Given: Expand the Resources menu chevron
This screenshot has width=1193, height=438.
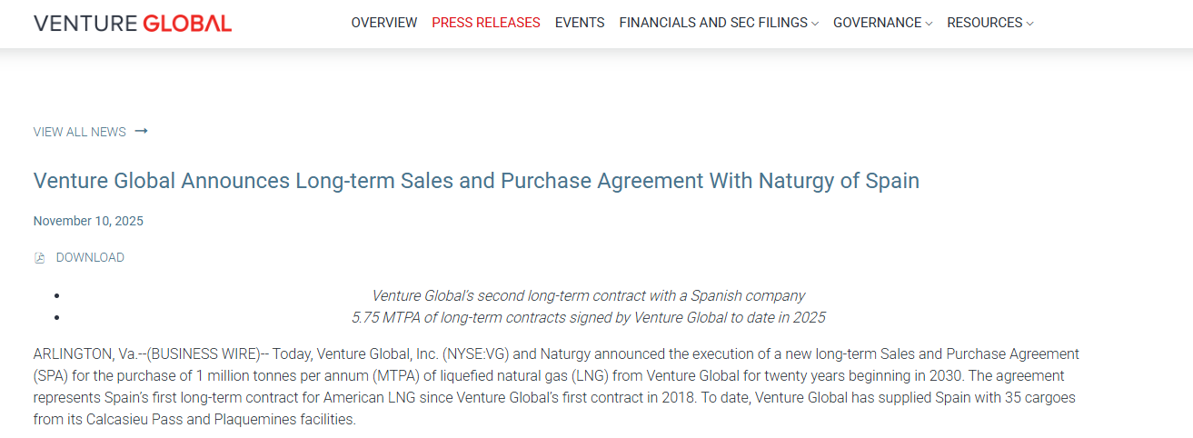Looking at the screenshot, I should coord(1029,24).
